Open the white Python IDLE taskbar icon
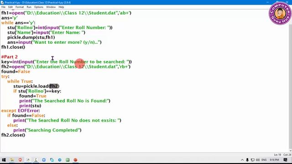 [28, 160]
